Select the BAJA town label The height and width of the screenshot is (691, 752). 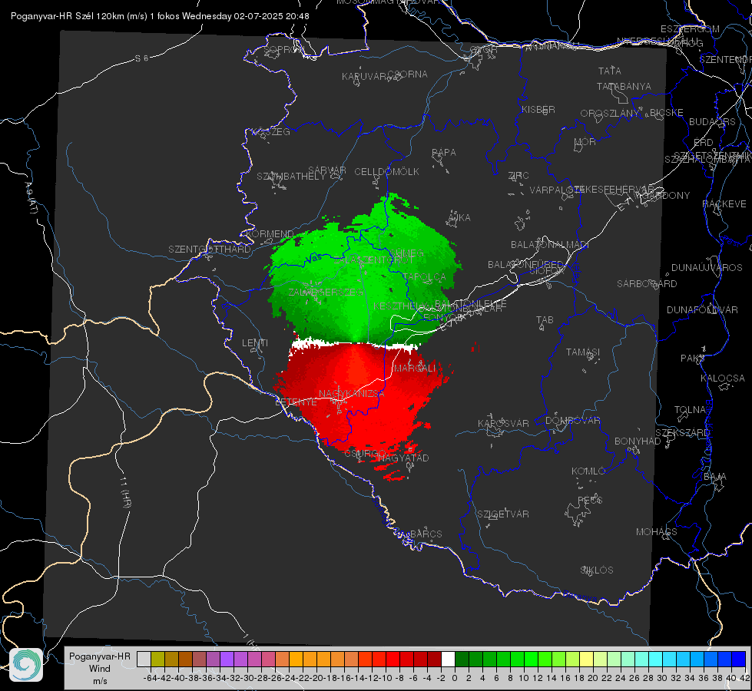pyautogui.click(x=715, y=477)
